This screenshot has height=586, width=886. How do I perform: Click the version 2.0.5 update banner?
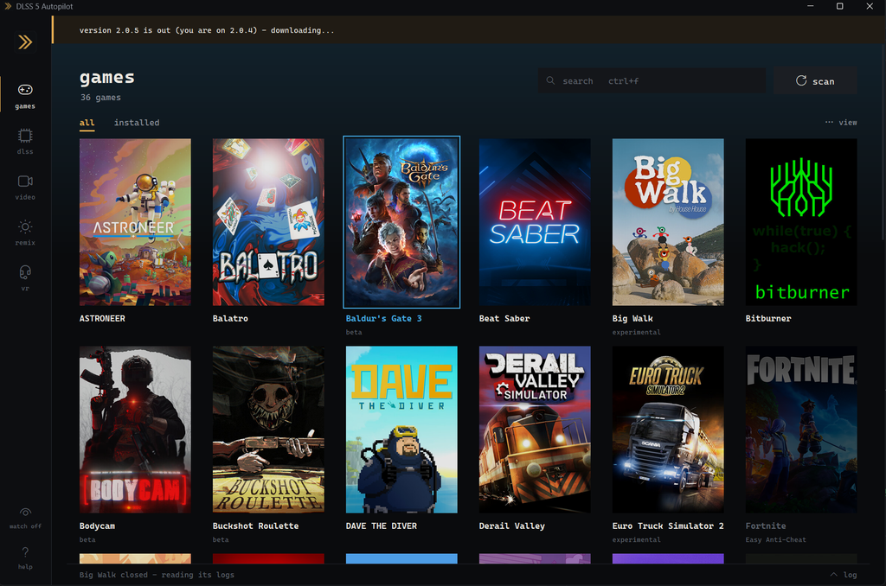click(469, 30)
